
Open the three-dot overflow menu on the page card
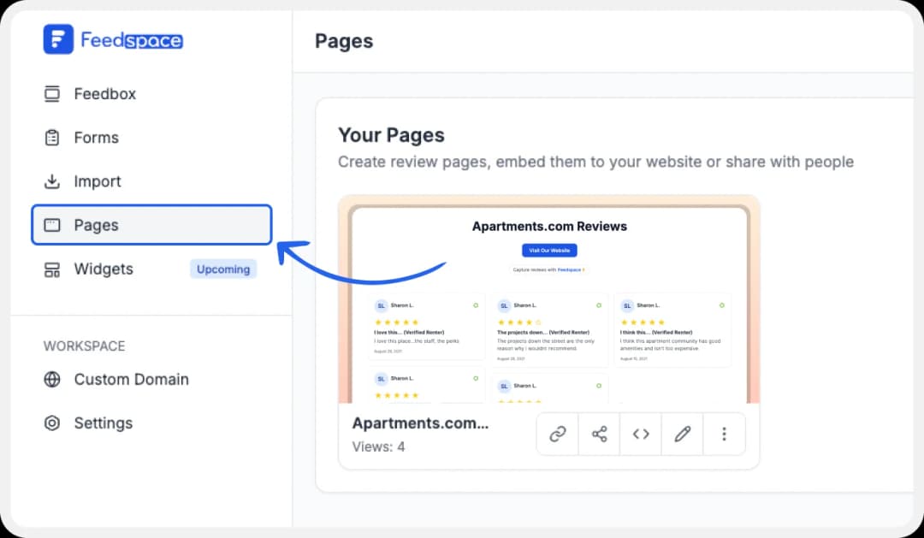724,434
